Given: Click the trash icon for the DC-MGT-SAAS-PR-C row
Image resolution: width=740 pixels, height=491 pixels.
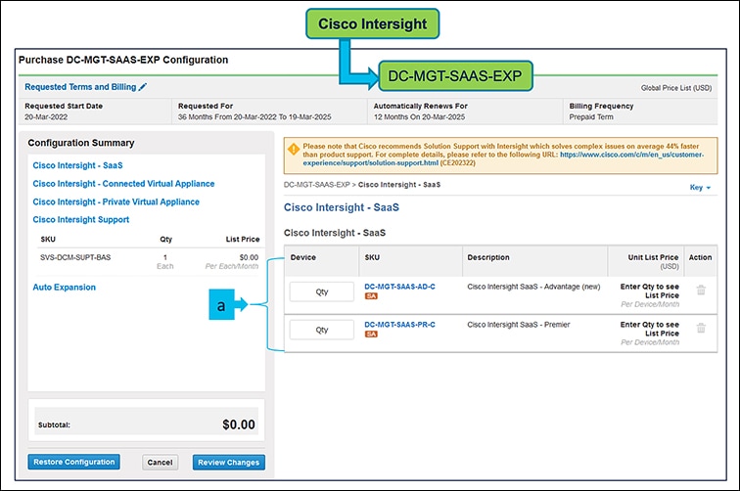Looking at the screenshot, I should pos(700,329).
